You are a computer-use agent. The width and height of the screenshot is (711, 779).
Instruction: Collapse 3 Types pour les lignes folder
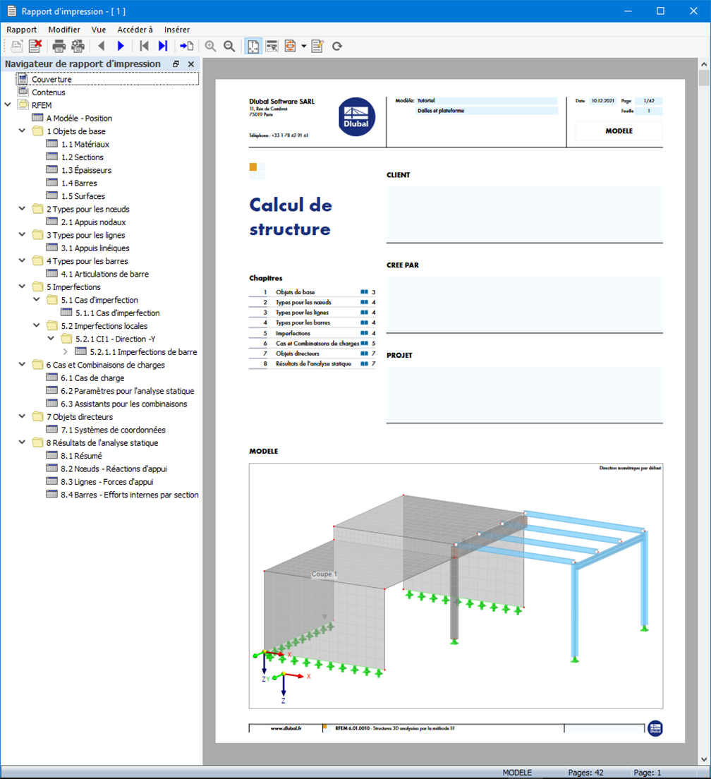click(23, 234)
